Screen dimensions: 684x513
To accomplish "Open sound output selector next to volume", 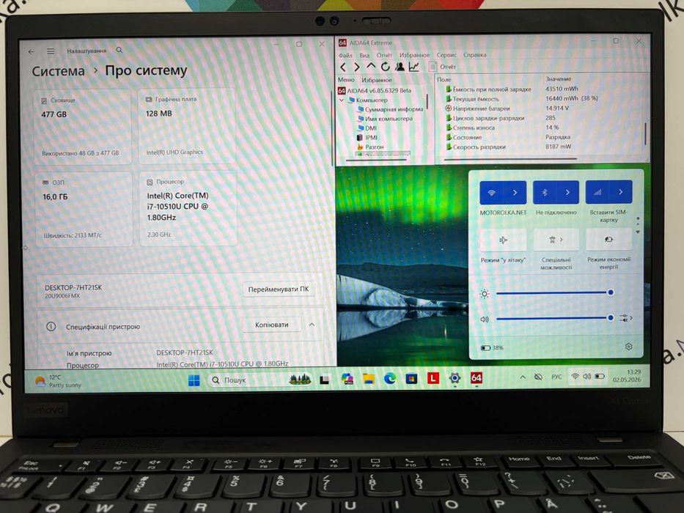I will [x=626, y=318].
